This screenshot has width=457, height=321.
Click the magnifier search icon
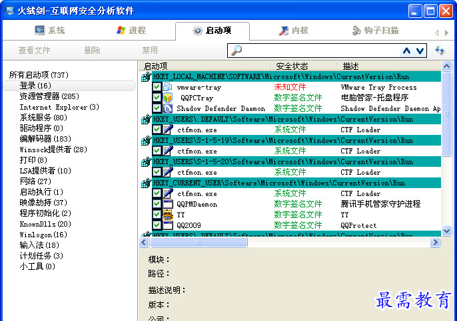tap(236, 51)
